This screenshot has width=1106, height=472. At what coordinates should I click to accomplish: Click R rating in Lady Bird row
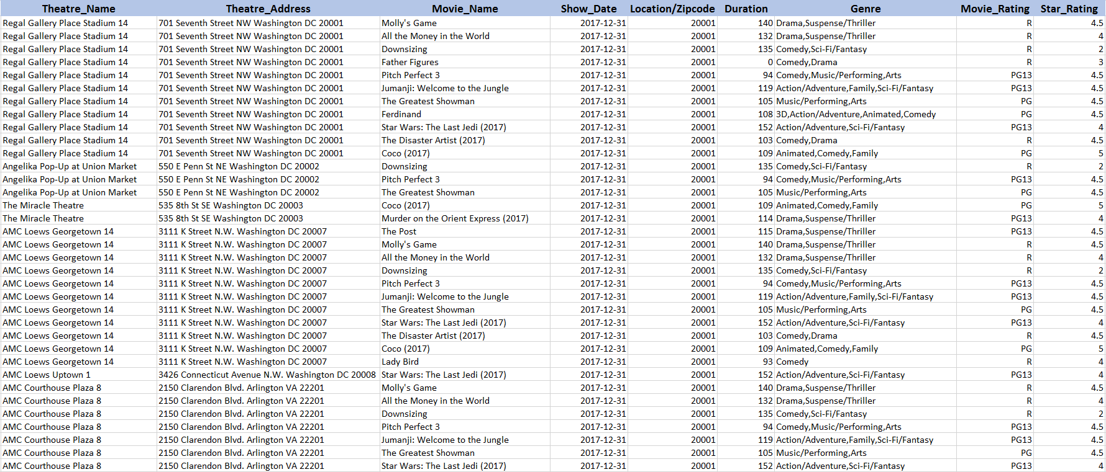pyautogui.click(x=994, y=362)
